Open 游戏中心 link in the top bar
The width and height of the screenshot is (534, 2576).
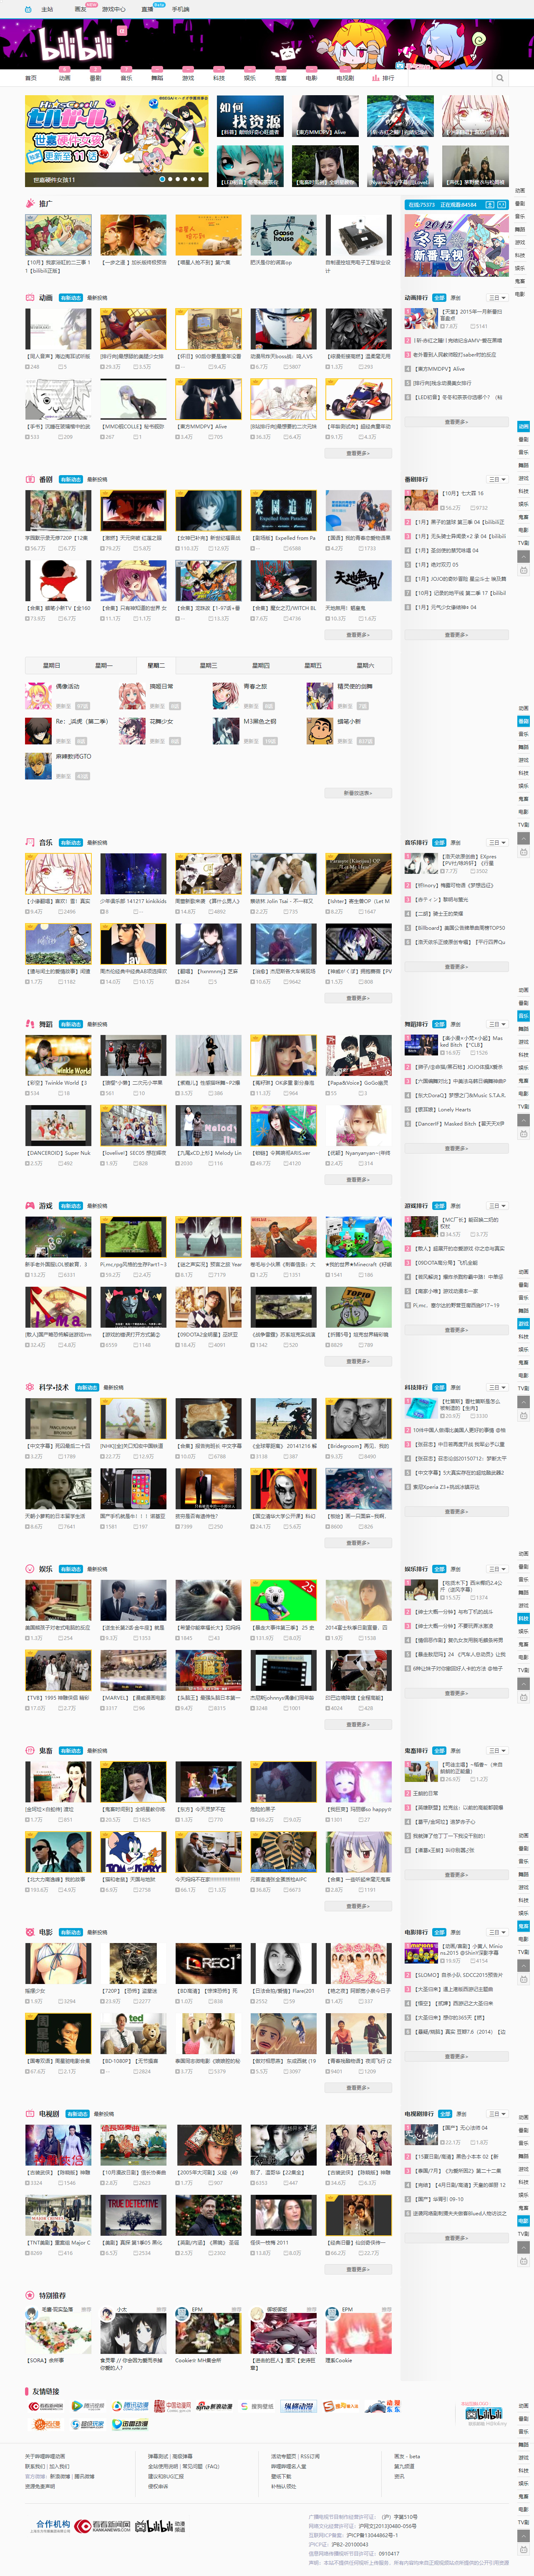[x=113, y=9]
